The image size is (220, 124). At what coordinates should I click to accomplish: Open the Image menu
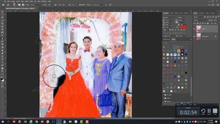pyautogui.click(x=13, y=1)
